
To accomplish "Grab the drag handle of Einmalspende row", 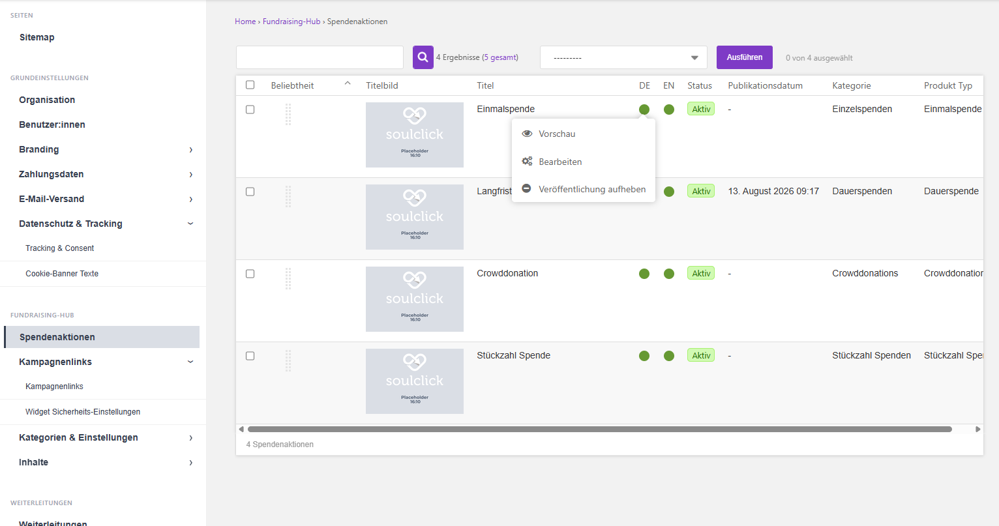I will coord(288,115).
